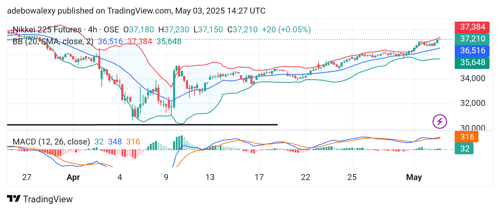Select the Nikkei 225 Futures symbol title

[47, 30]
